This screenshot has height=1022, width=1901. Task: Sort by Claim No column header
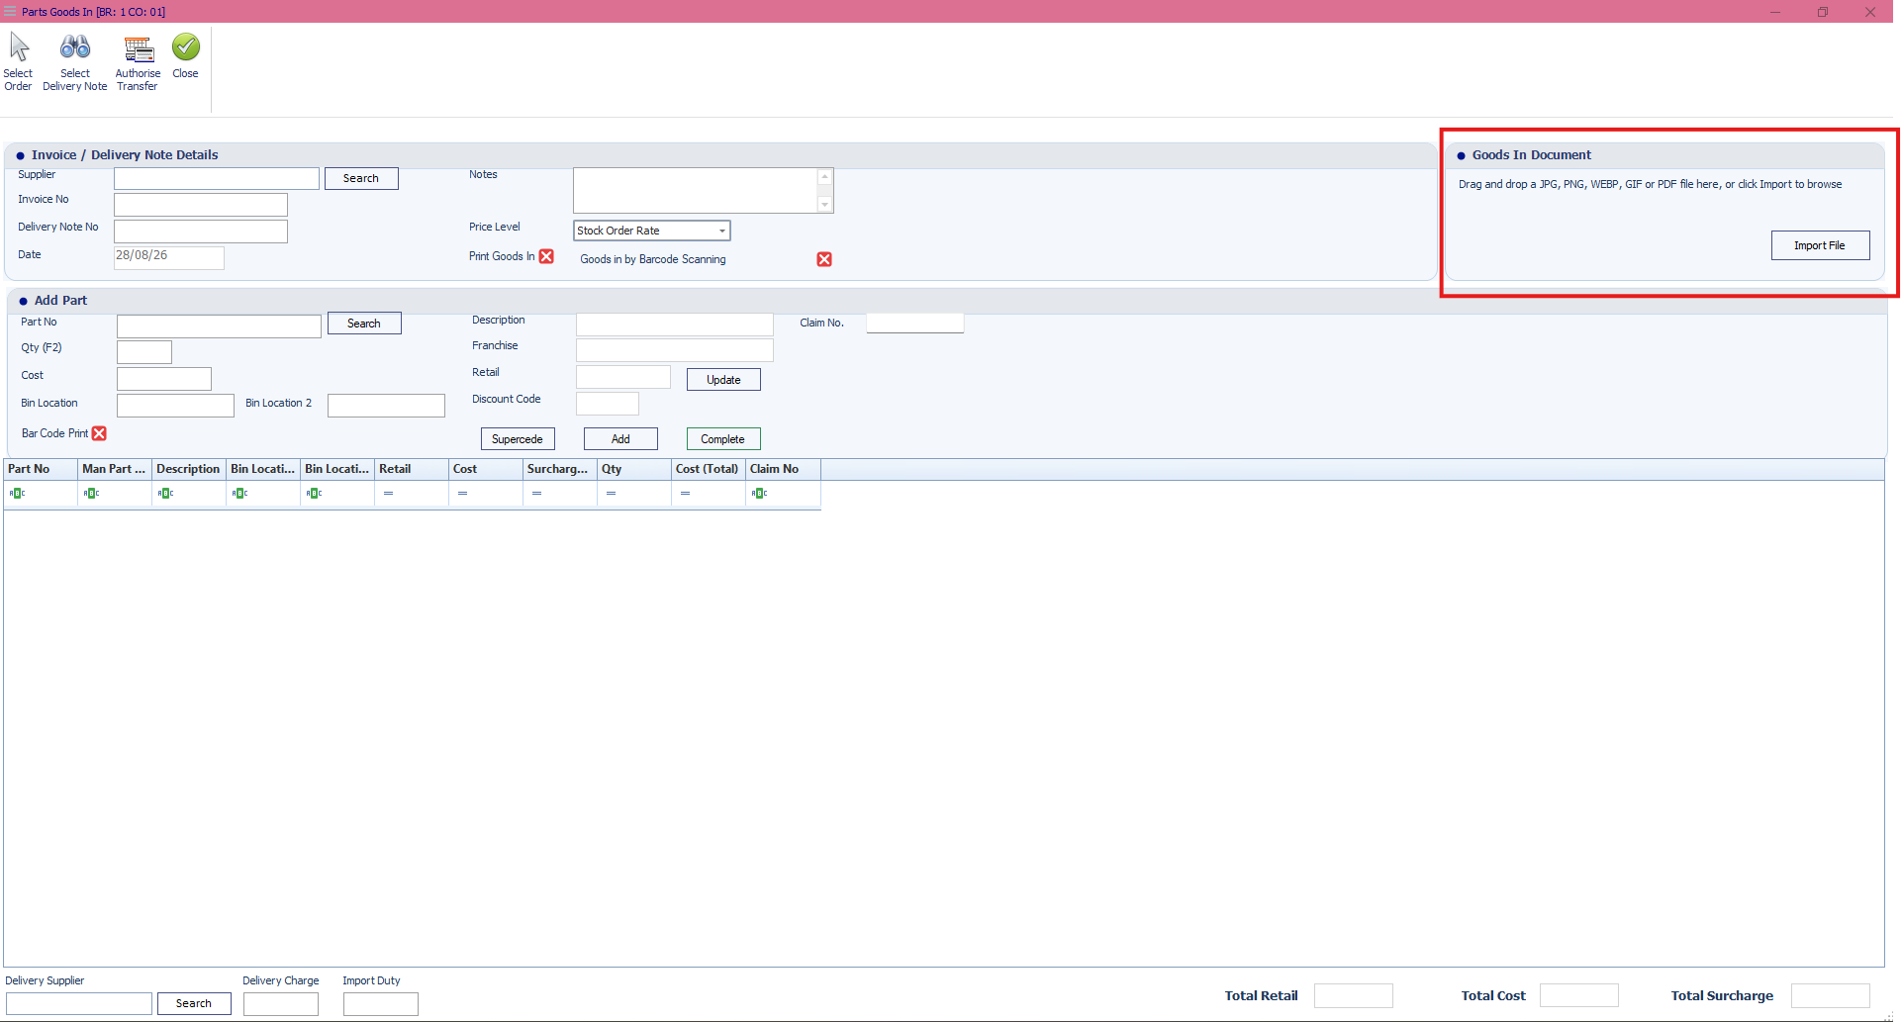point(783,469)
